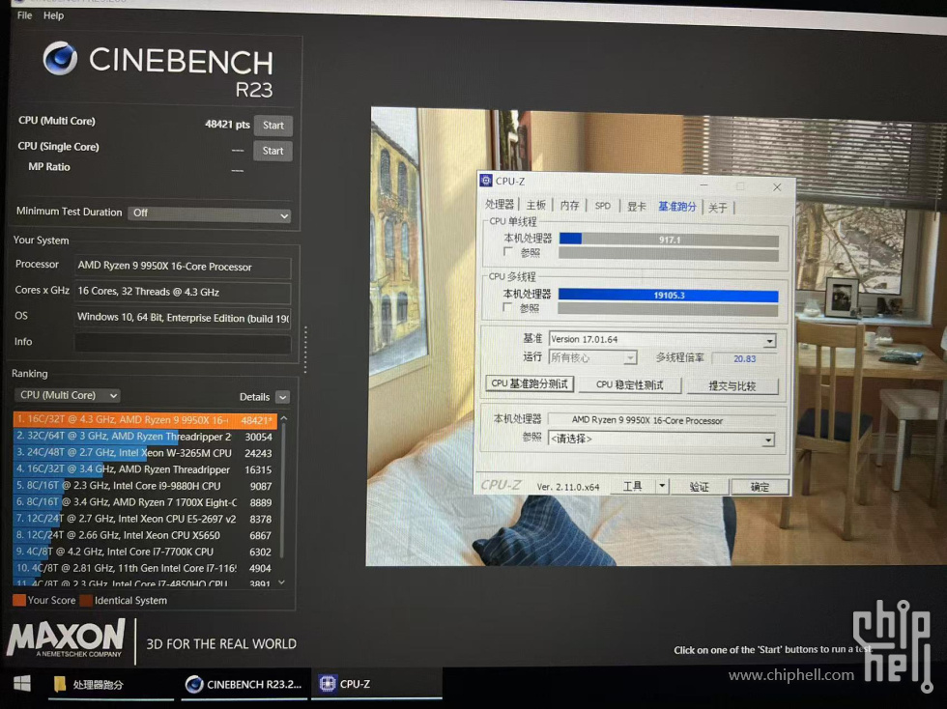Screen dimensions: 947x709
Task: Click the Processor field in Your System
Action: point(183,267)
